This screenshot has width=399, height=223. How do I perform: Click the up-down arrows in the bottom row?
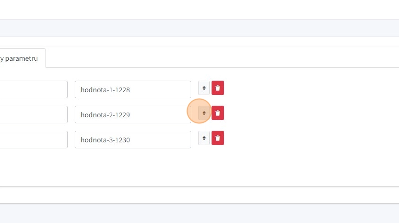204,138
